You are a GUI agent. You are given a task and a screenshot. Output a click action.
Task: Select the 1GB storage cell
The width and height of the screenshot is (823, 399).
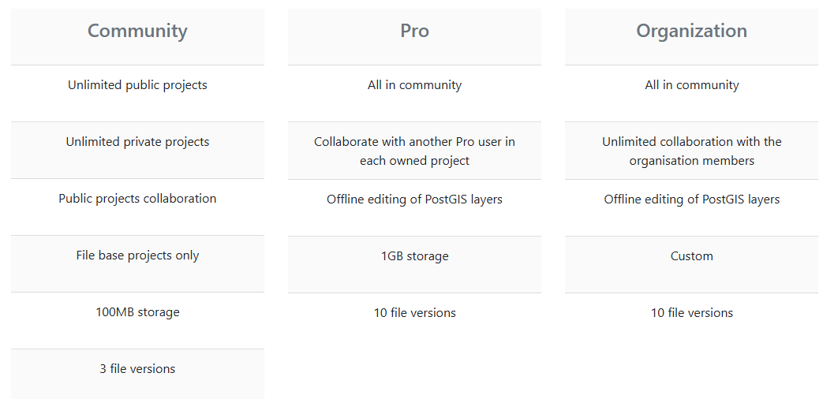pyautogui.click(x=414, y=256)
